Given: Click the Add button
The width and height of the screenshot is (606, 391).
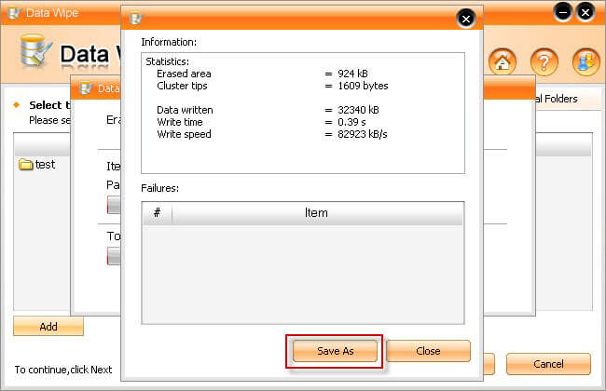Looking at the screenshot, I should click(x=48, y=327).
